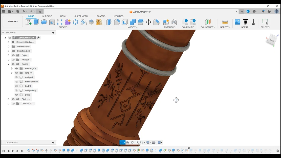The height and width of the screenshot is (158, 281).
Task: Click the DESIGN workspace button
Action: (x=12, y=21)
